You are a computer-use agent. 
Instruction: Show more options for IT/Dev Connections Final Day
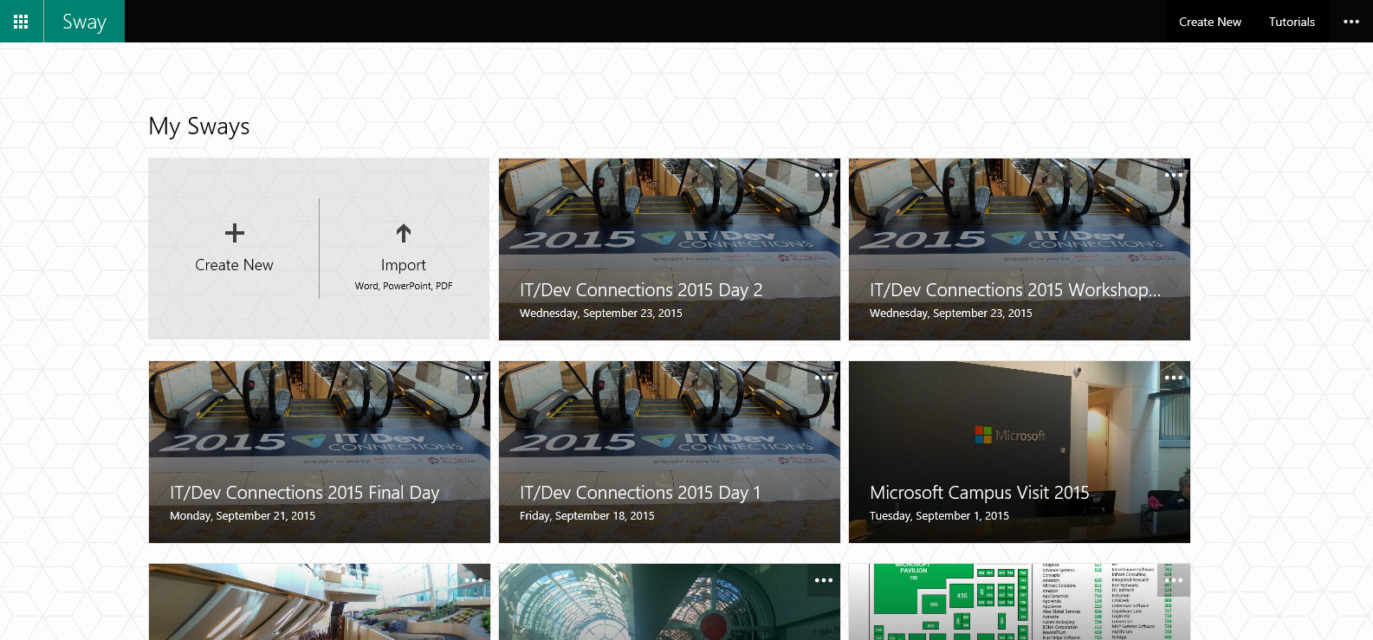click(x=473, y=378)
